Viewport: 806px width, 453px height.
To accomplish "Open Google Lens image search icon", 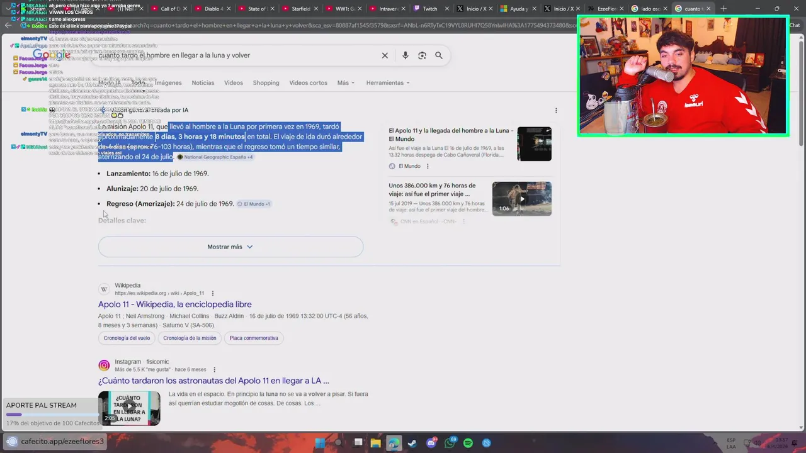I will pos(422,55).
